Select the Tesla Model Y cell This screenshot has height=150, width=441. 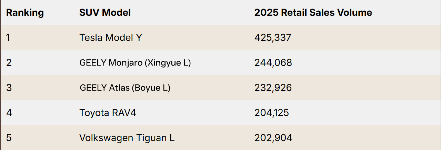click(110, 37)
